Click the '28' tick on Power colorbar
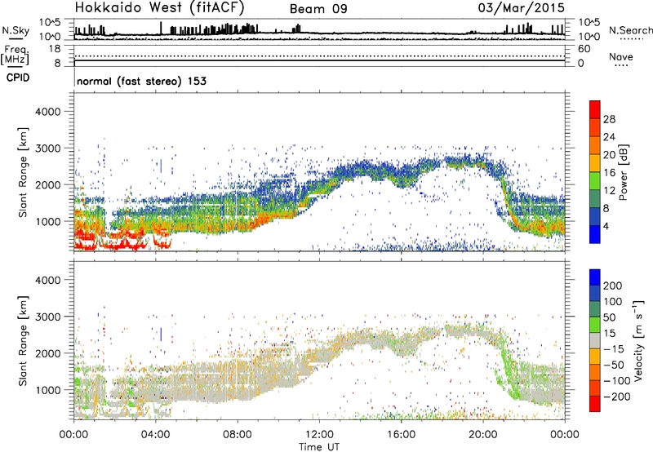653x452 pixels. pyautogui.click(x=609, y=119)
